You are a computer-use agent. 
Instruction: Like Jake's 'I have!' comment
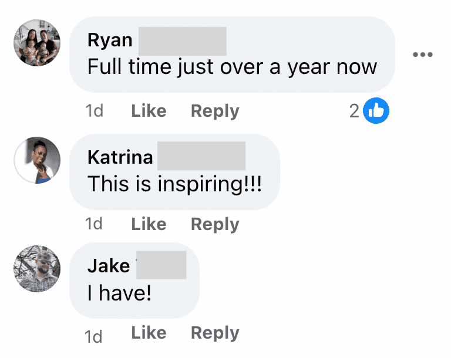[x=149, y=333]
